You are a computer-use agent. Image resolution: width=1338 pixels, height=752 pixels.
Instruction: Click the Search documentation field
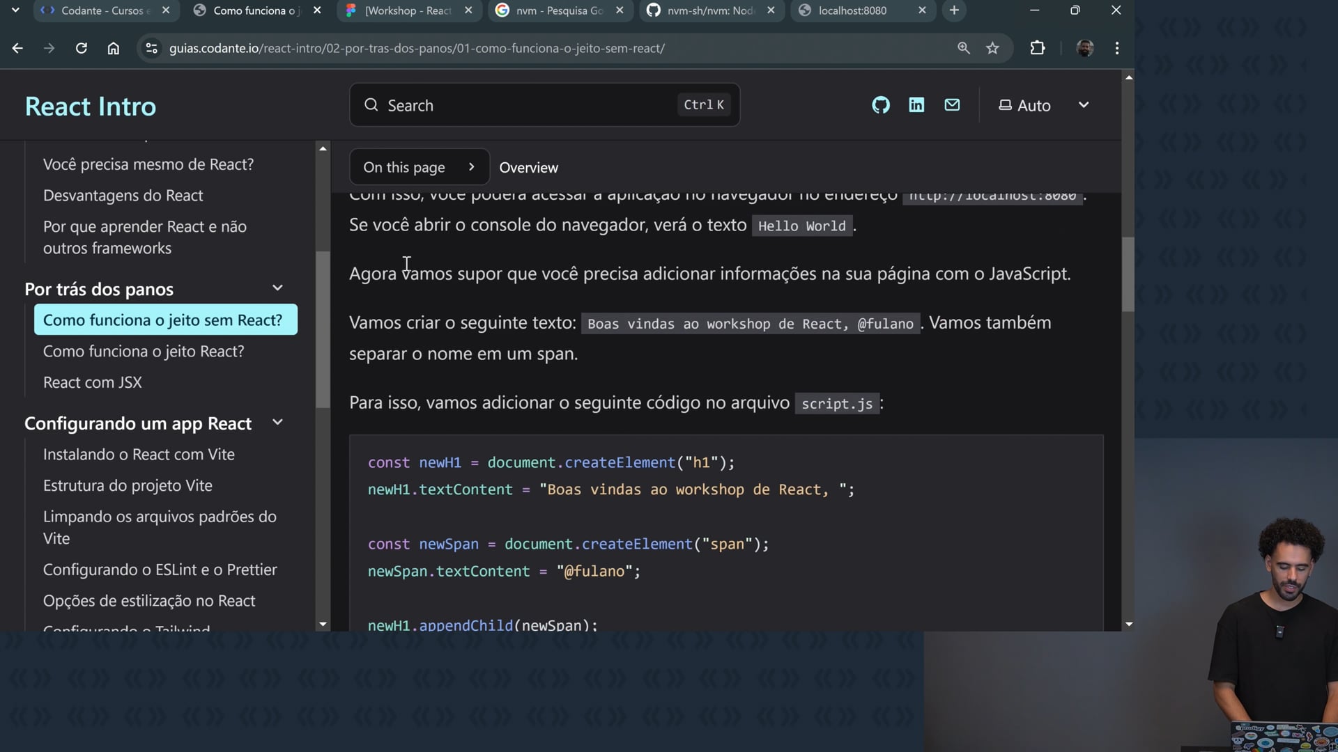[x=544, y=105]
